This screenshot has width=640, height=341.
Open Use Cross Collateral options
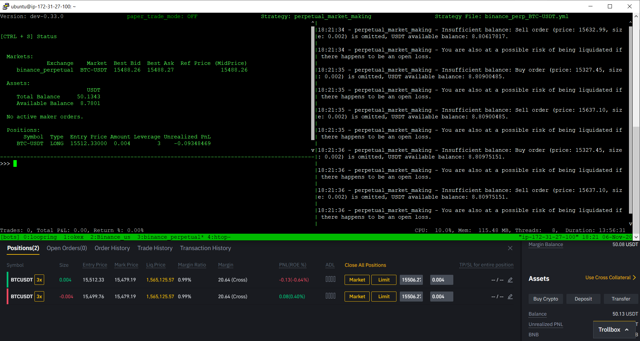pos(610,277)
